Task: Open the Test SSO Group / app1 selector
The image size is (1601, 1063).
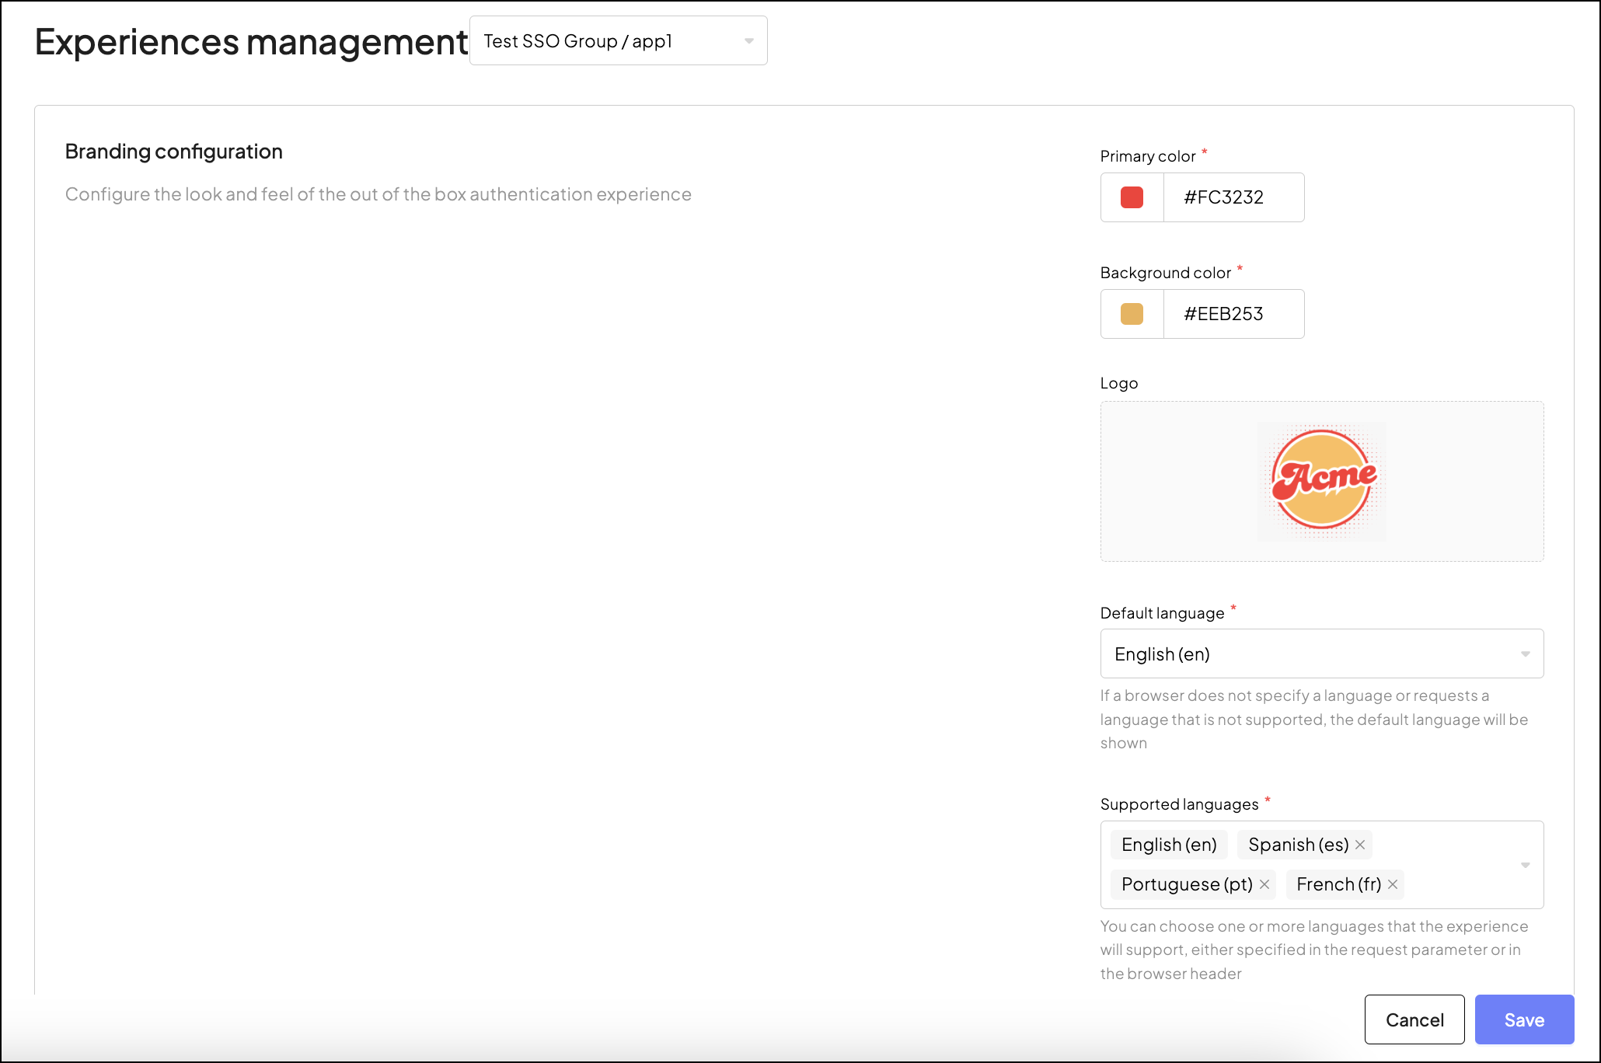Action: (618, 40)
